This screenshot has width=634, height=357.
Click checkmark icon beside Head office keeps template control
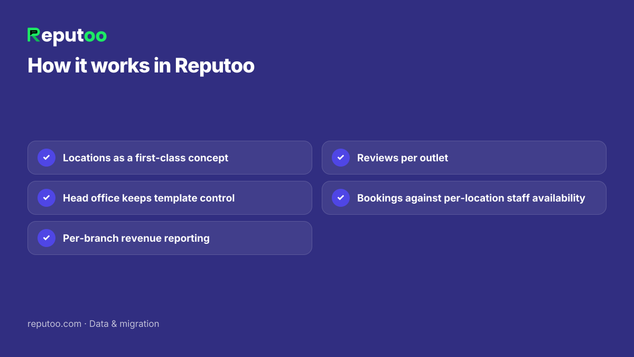tap(46, 198)
